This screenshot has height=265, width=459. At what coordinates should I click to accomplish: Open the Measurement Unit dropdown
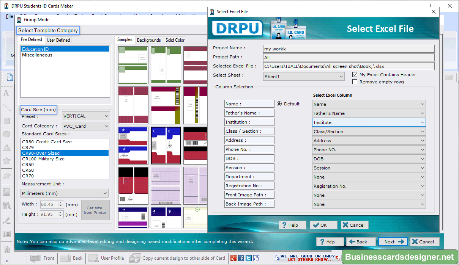click(x=65, y=193)
